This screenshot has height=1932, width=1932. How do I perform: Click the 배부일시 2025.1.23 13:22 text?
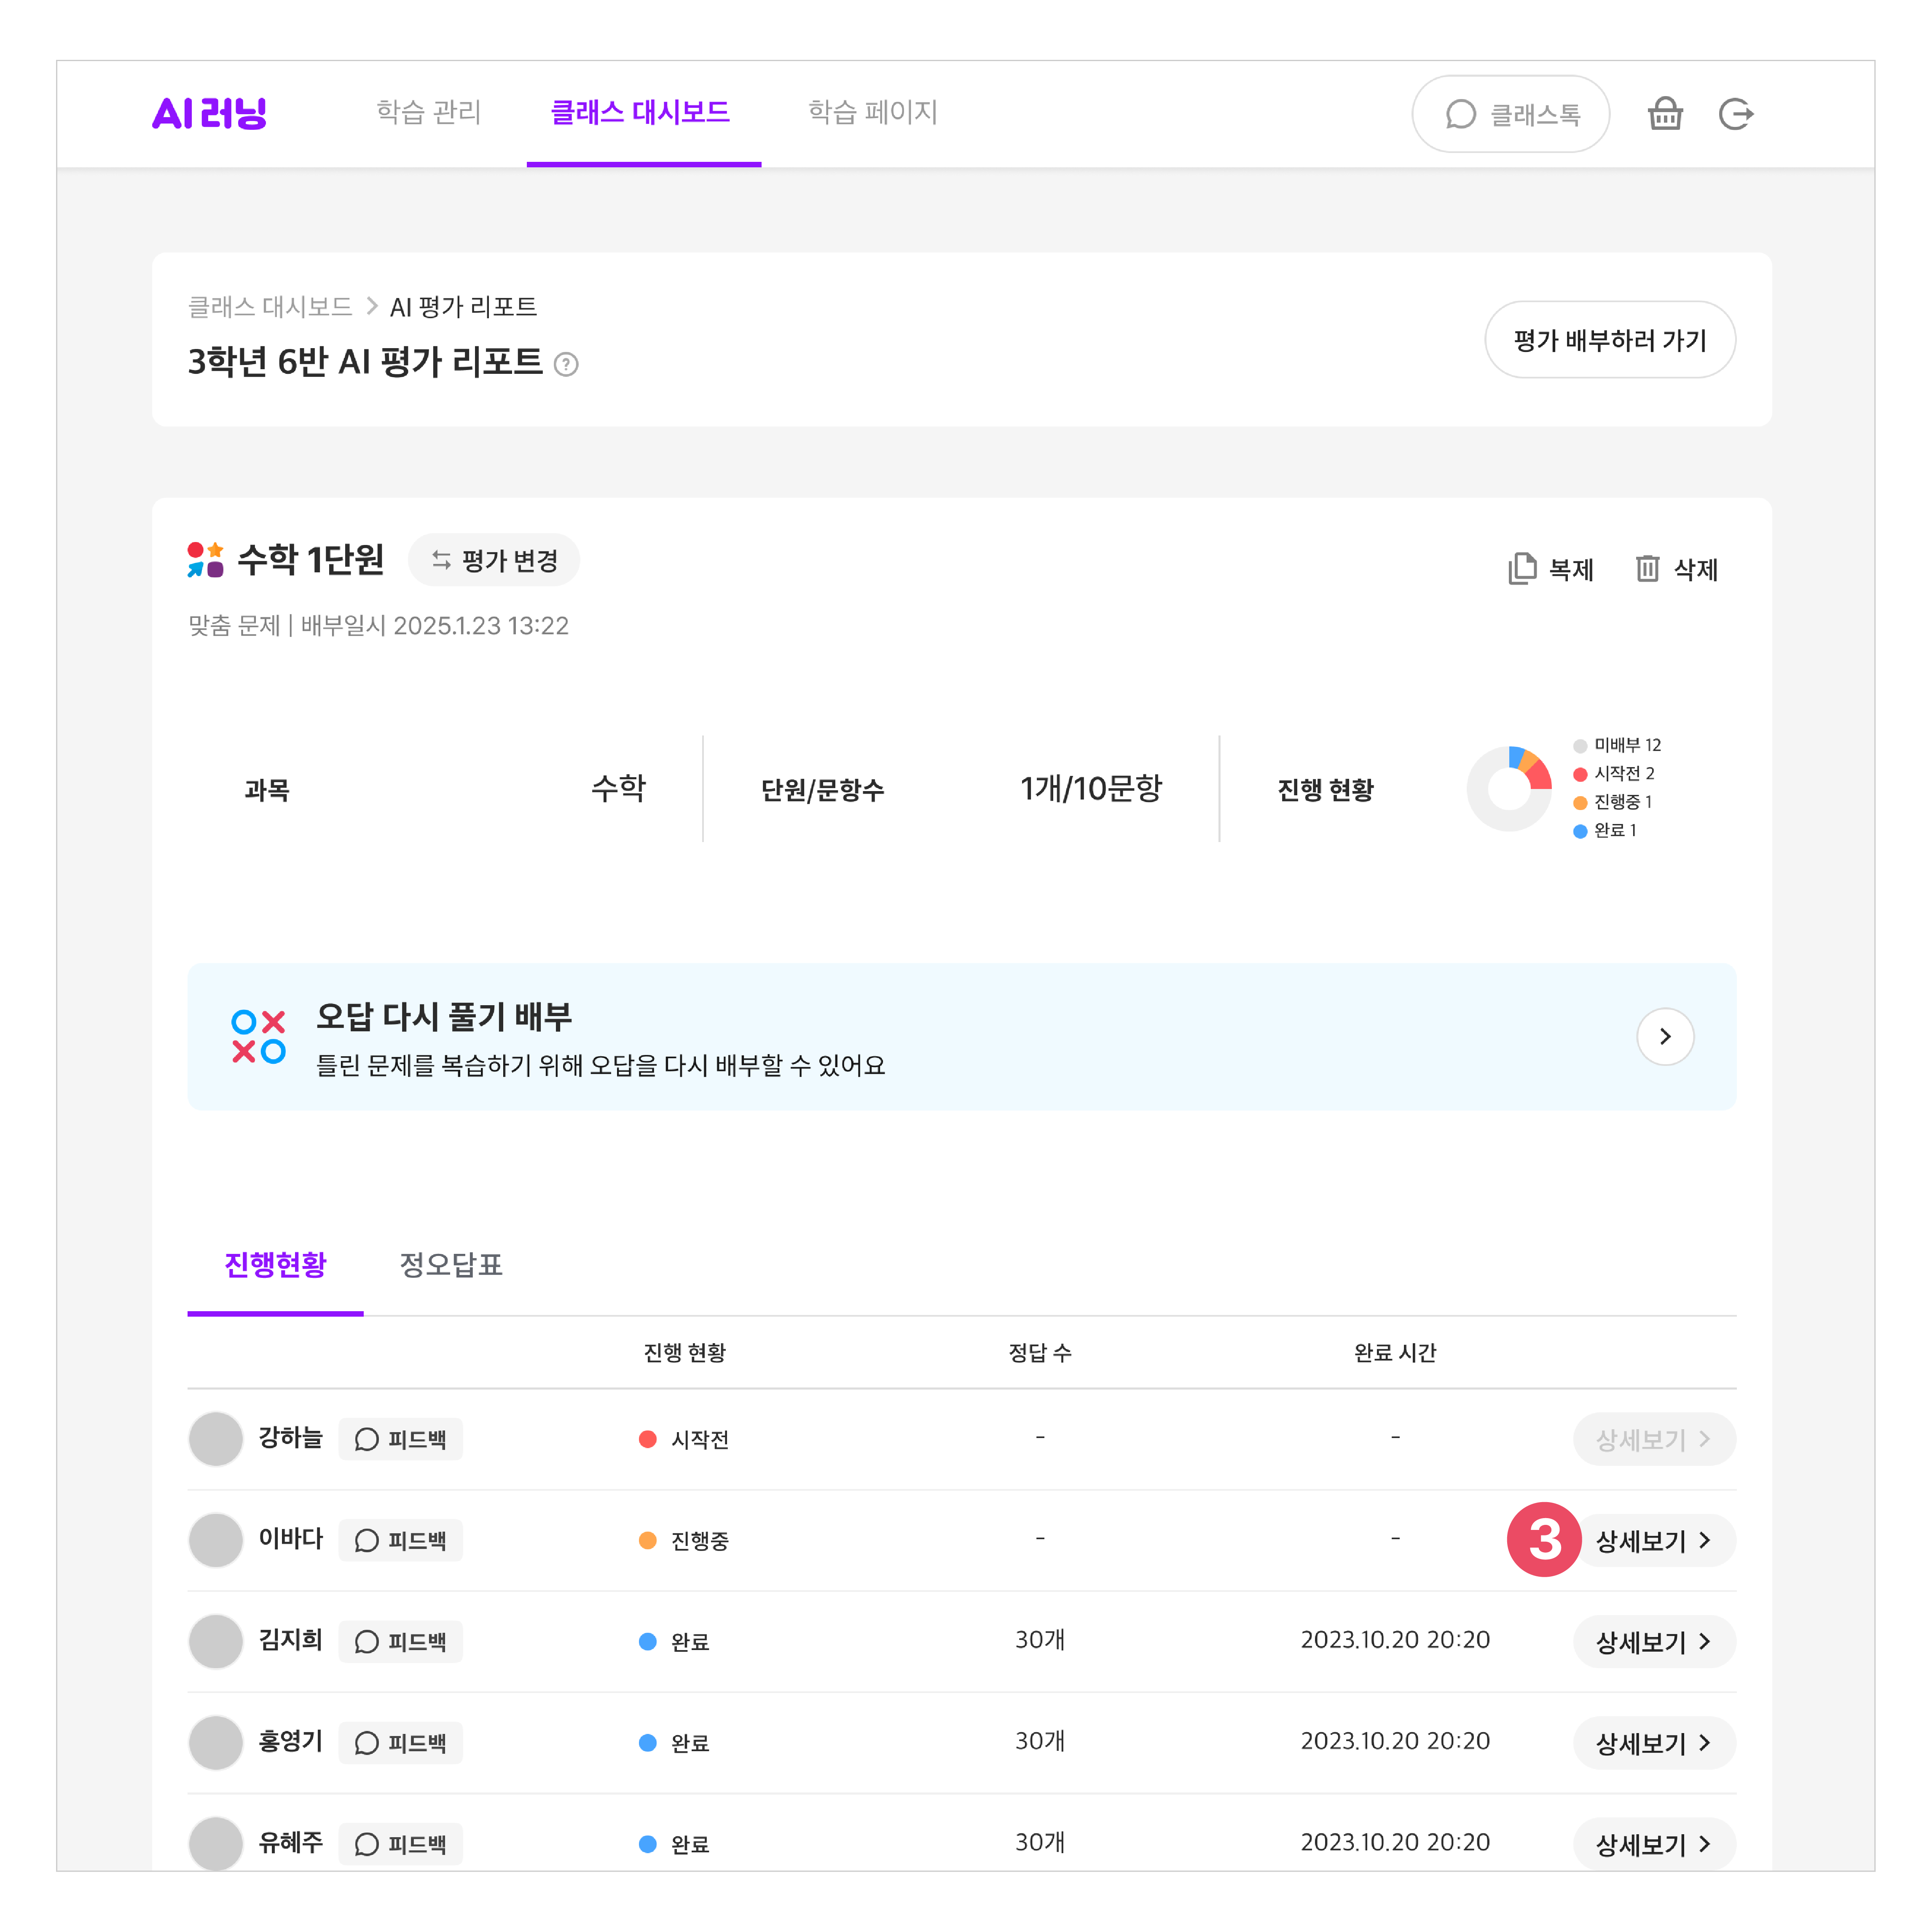pyautogui.click(x=435, y=626)
